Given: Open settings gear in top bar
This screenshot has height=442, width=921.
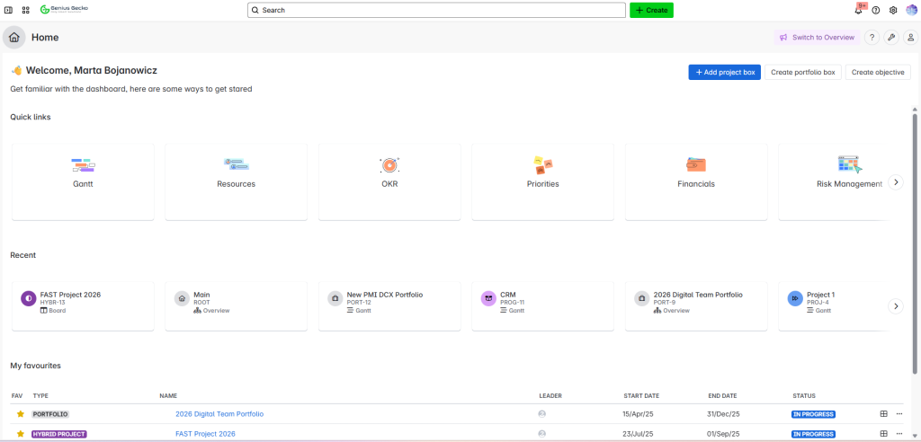Looking at the screenshot, I should 893,10.
